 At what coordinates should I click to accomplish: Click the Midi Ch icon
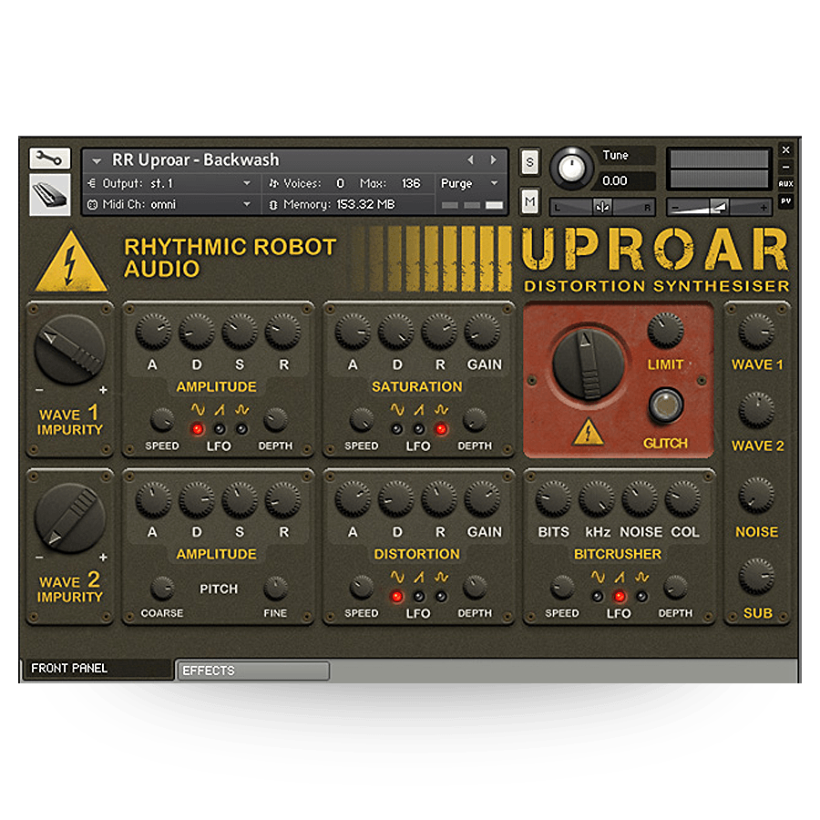pyautogui.click(x=92, y=204)
